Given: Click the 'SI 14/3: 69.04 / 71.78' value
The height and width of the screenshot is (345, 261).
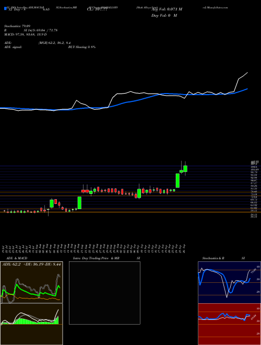Looking at the screenshot, I should pyautogui.click(x=40, y=30).
